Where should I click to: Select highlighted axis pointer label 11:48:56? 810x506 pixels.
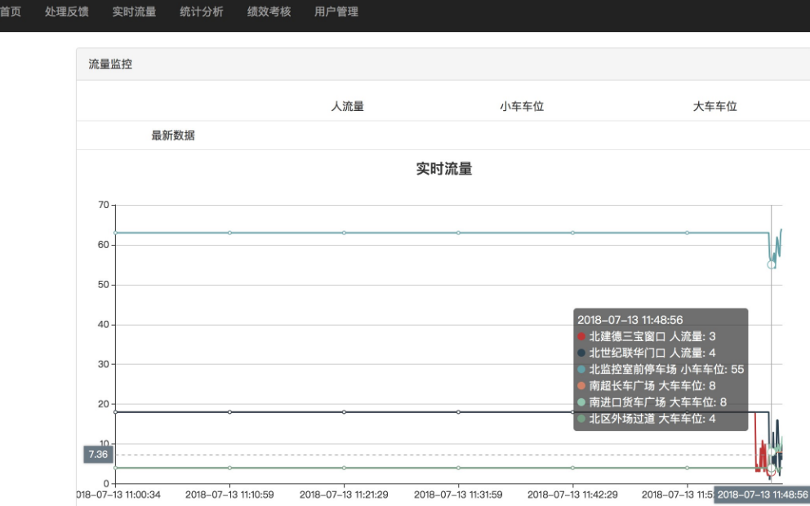pos(762,495)
